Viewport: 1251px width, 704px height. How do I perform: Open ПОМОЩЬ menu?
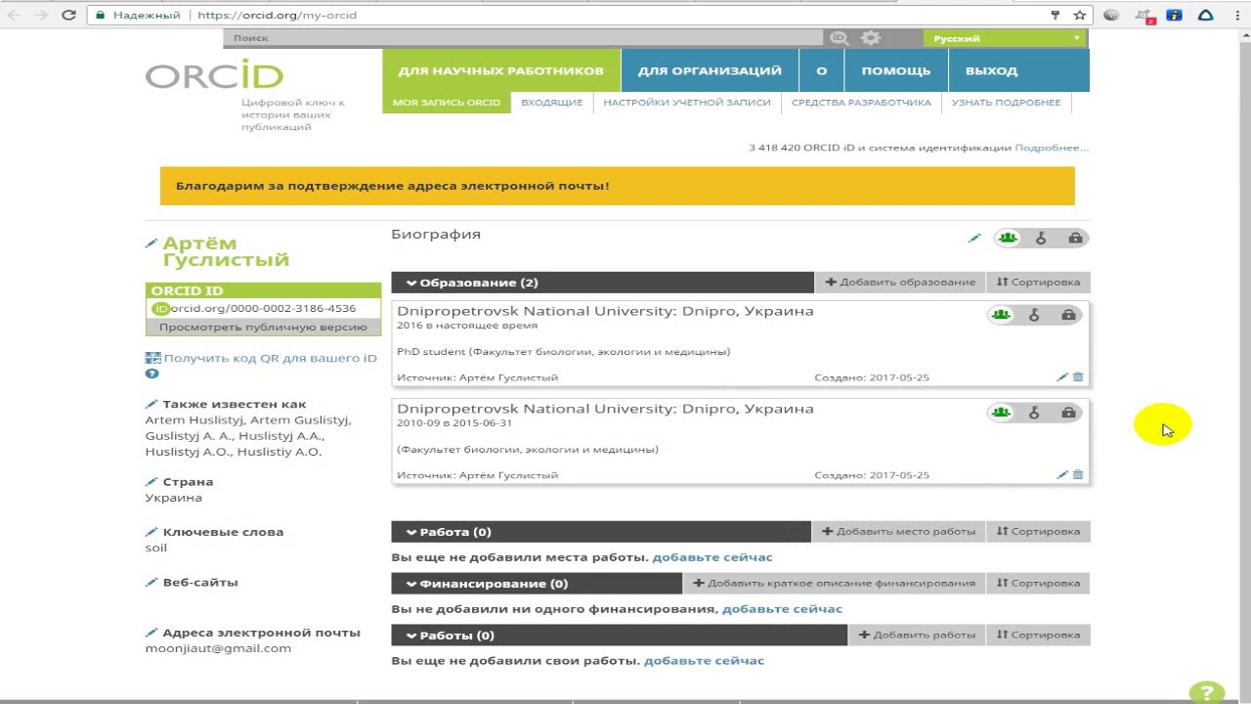pos(896,70)
